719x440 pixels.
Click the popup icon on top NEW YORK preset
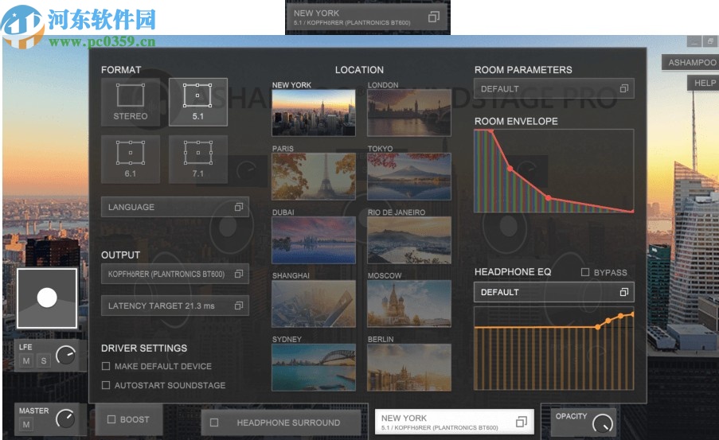433,17
